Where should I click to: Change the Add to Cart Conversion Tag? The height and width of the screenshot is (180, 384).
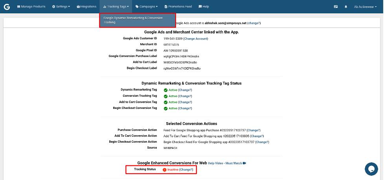click(x=185, y=102)
